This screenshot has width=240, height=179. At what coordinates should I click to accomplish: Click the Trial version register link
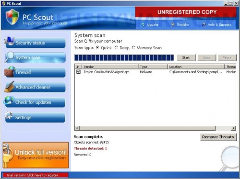point(36,175)
